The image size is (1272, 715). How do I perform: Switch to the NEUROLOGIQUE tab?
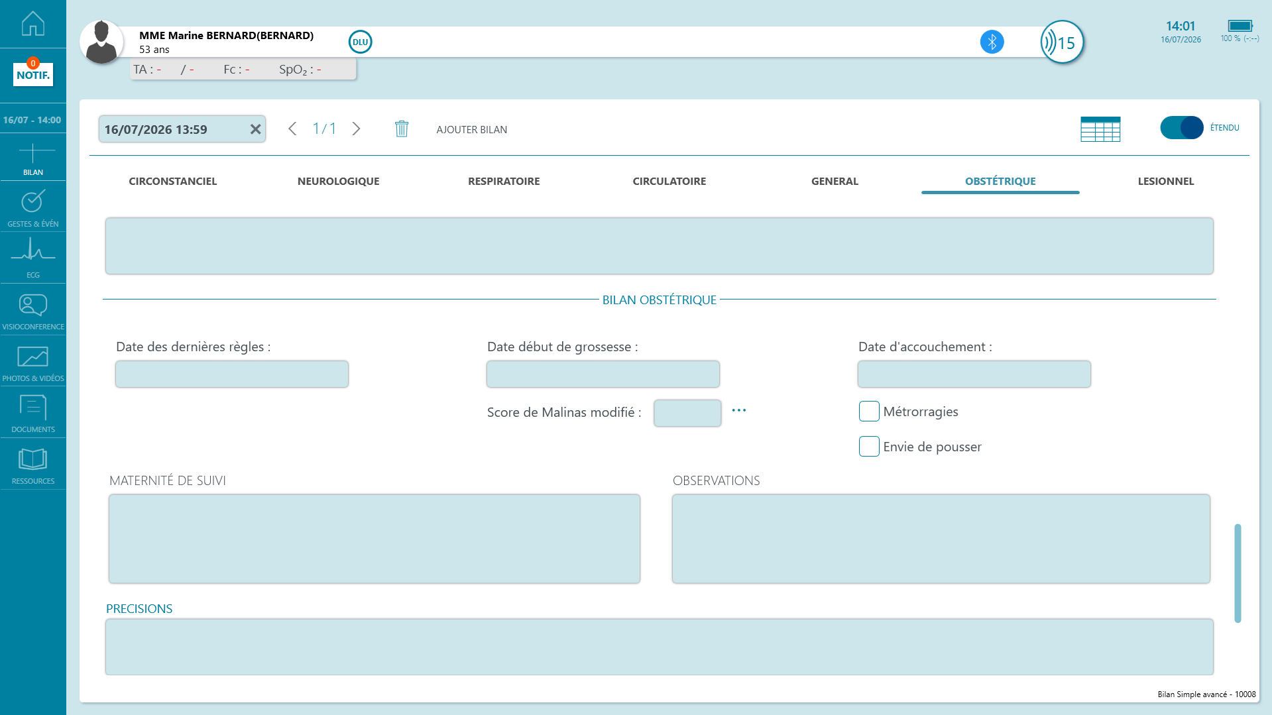339,181
